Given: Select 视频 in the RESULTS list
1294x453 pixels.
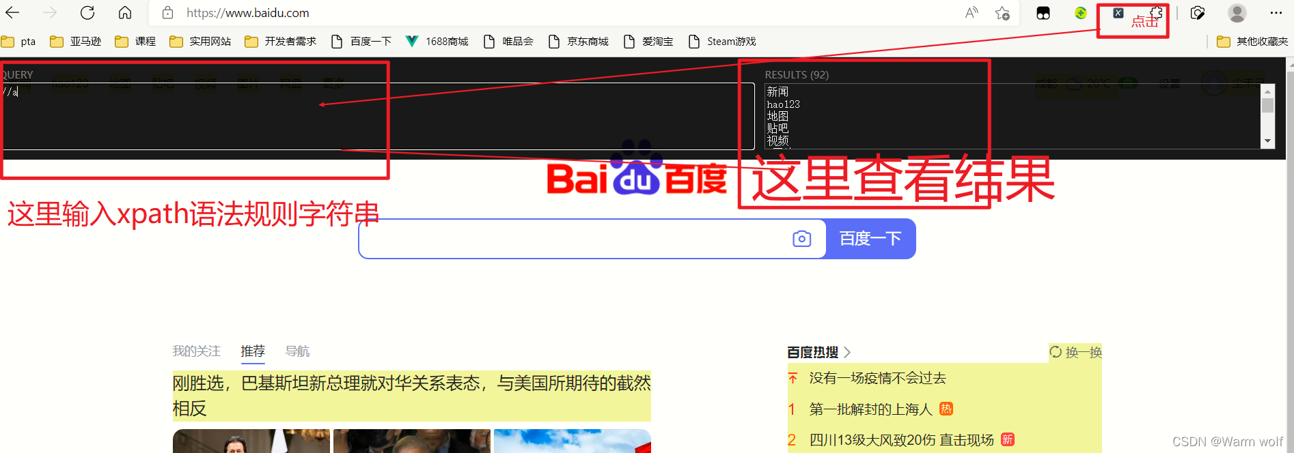Looking at the screenshot, I should [777, 141].
